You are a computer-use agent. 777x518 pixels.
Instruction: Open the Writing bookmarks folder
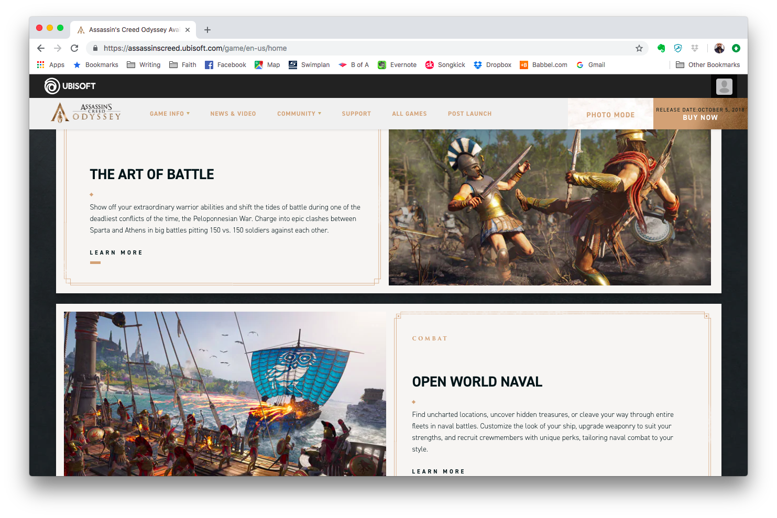[x=144, y=65]
